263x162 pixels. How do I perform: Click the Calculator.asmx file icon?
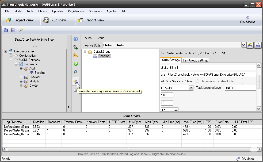point(11,51)
